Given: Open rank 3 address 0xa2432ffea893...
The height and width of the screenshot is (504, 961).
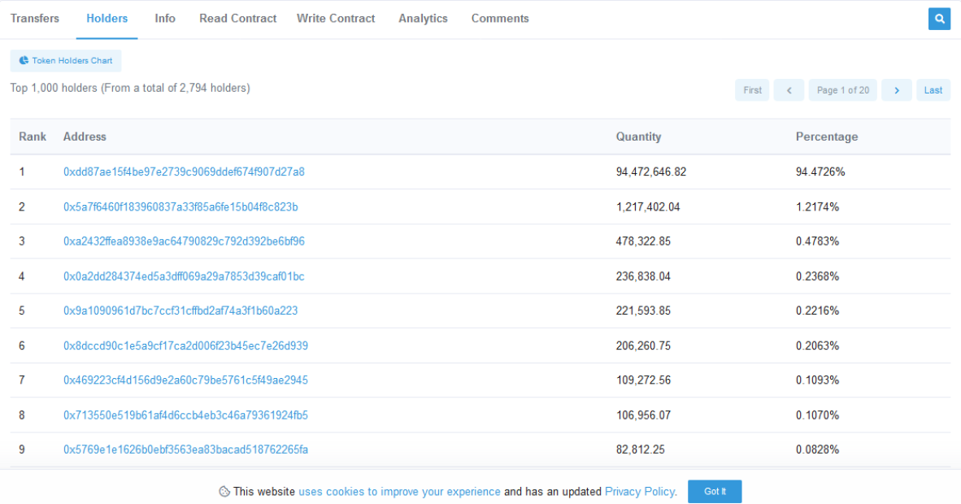Looking at the screenshot, I should point(184,241).
